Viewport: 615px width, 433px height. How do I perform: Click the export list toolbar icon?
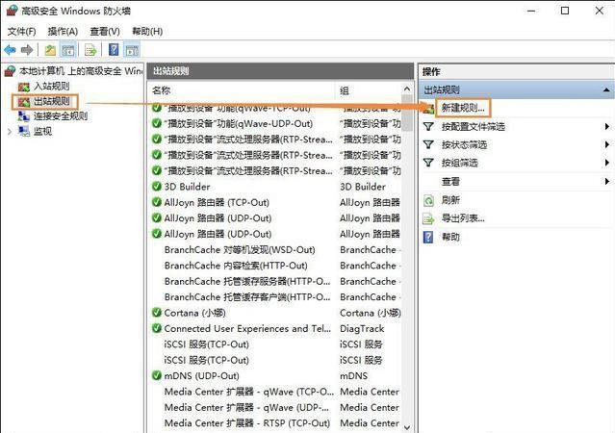coord(91,50)
